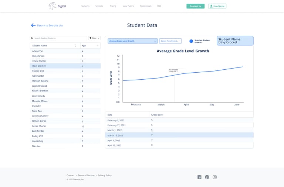Click the Selected Student Growth legend dot

point(191,41)
